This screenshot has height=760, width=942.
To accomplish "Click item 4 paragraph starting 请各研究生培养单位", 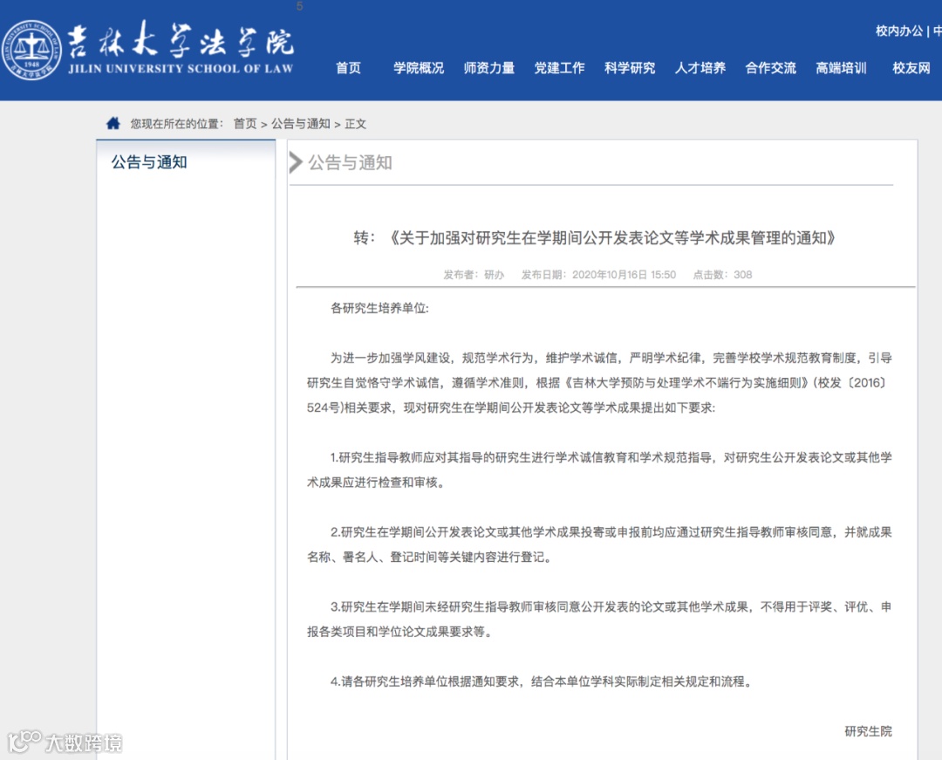I will click(x=541, y=681).
